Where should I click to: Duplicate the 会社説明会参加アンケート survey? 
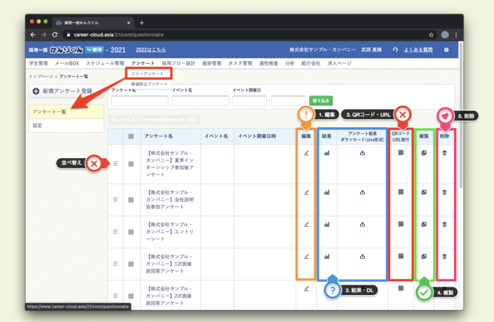(x=424, y=192)
